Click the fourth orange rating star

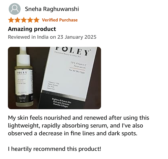[30, 20]
